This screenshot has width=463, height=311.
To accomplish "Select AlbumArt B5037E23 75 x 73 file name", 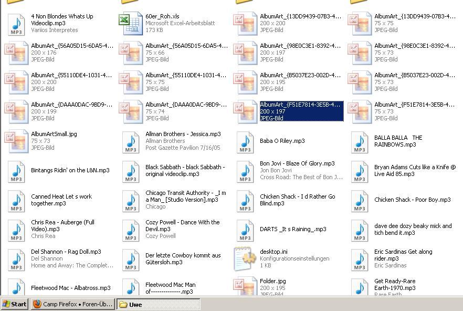I will click(x=415, y=75).
